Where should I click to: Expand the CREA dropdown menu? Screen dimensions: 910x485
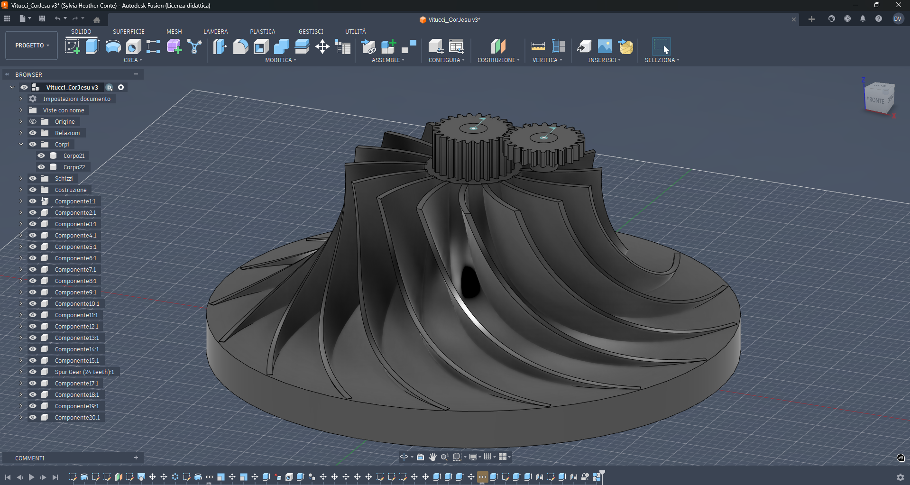tap(133, 60)
